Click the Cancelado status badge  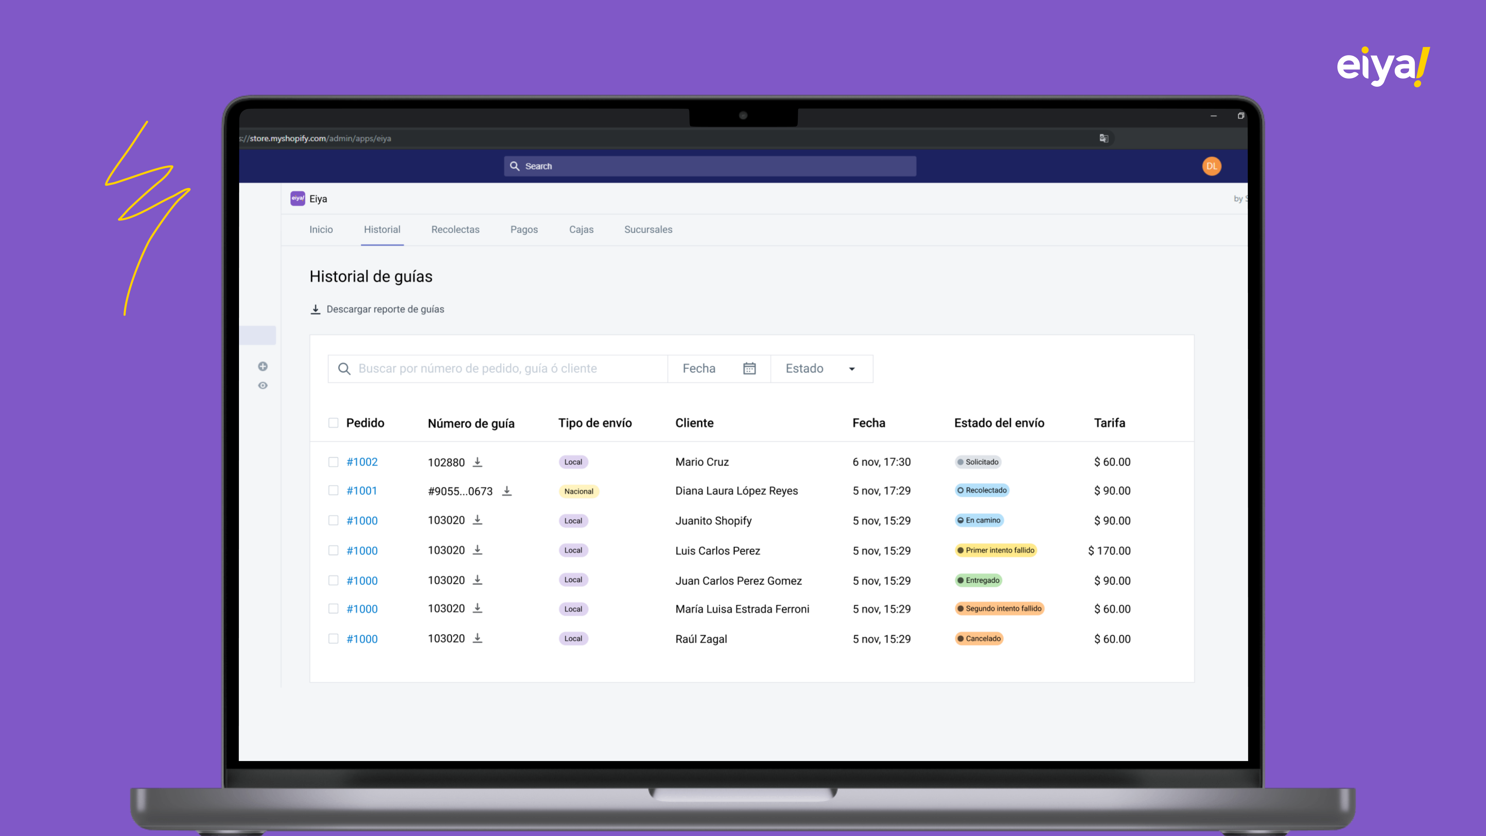pyautogui.click(x=979, y=639)
